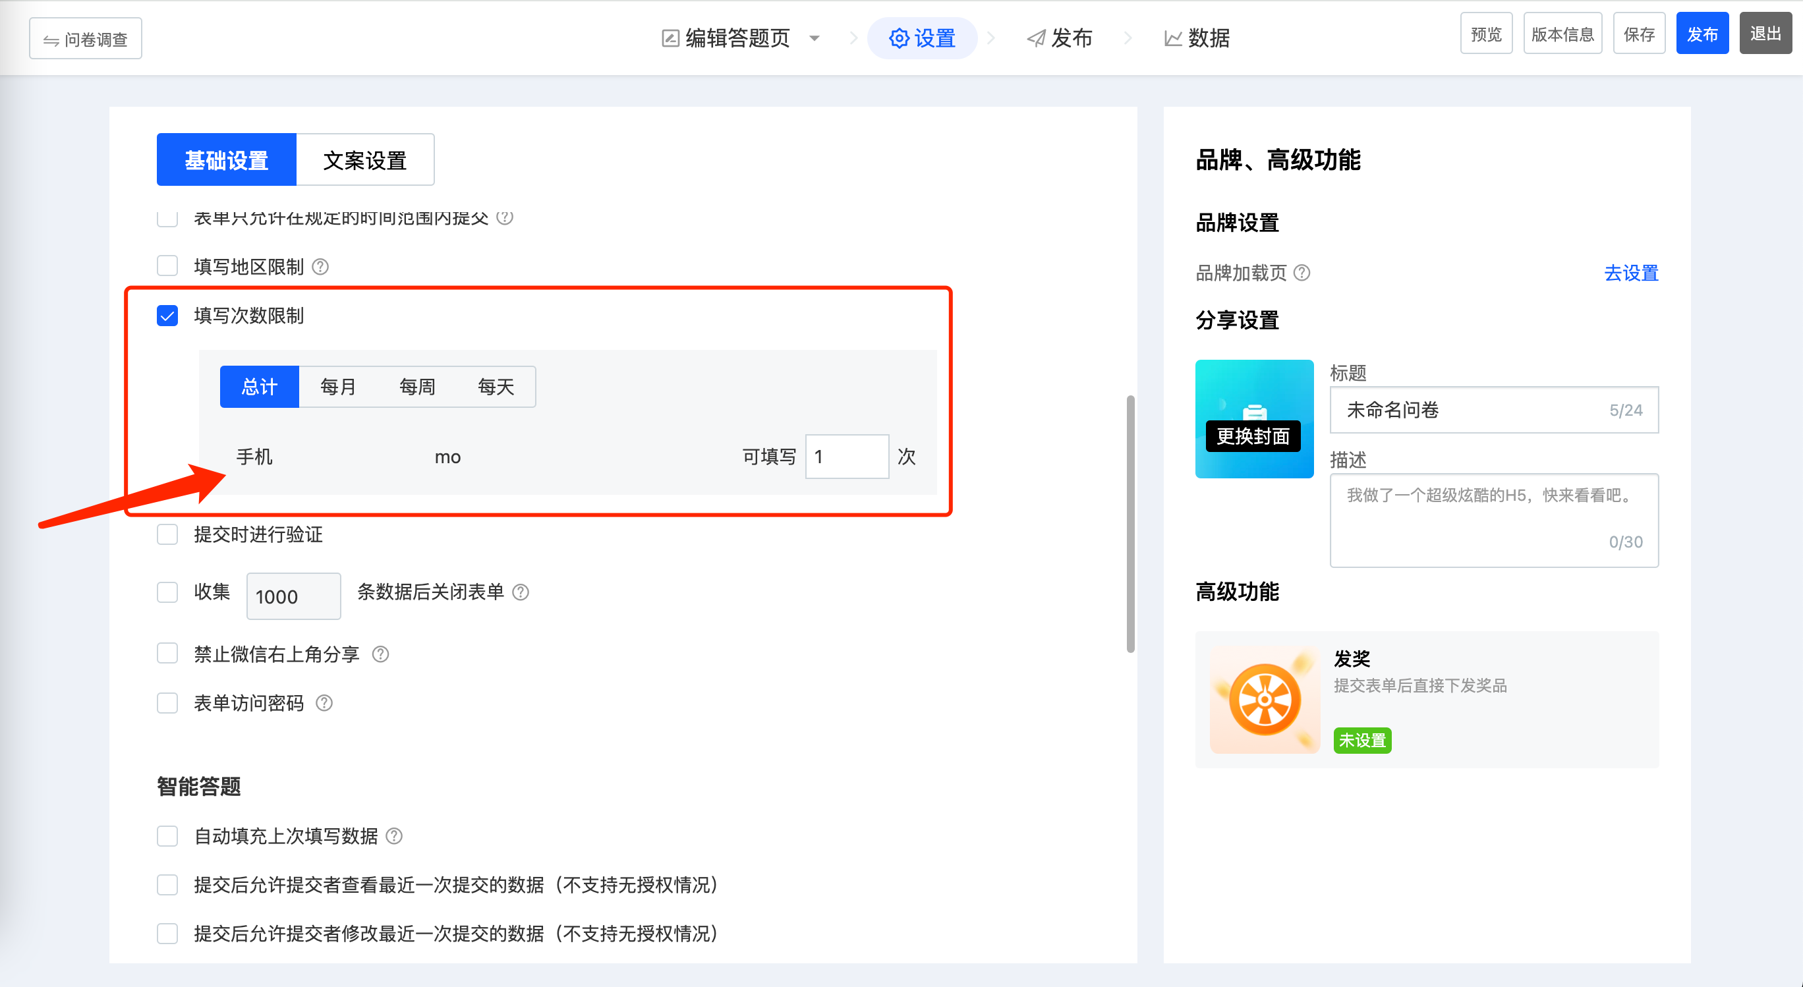Click the 数据 chart icon in top navigation

1172,38
